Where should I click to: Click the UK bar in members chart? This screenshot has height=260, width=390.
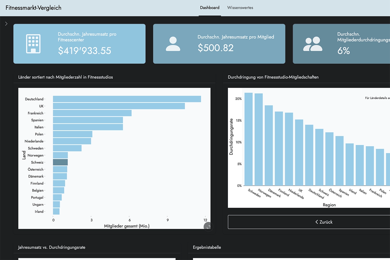click(119, 106)
